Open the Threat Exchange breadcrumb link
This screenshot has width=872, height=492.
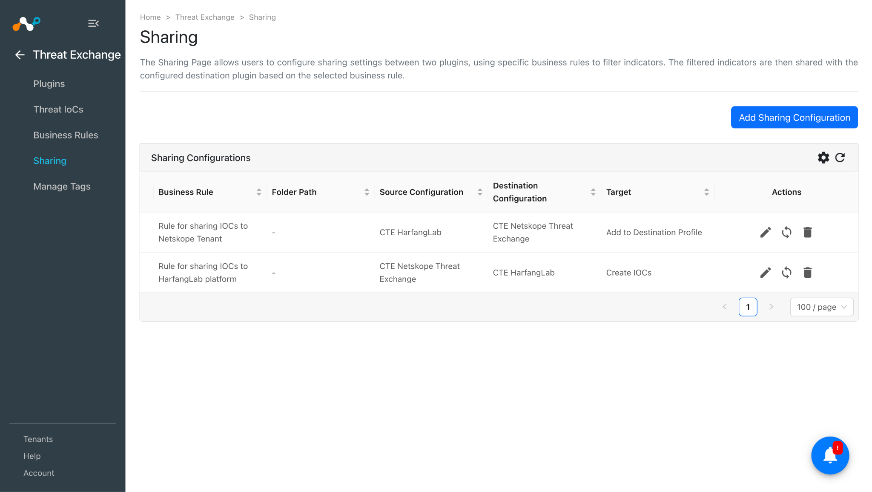[205, 17]
